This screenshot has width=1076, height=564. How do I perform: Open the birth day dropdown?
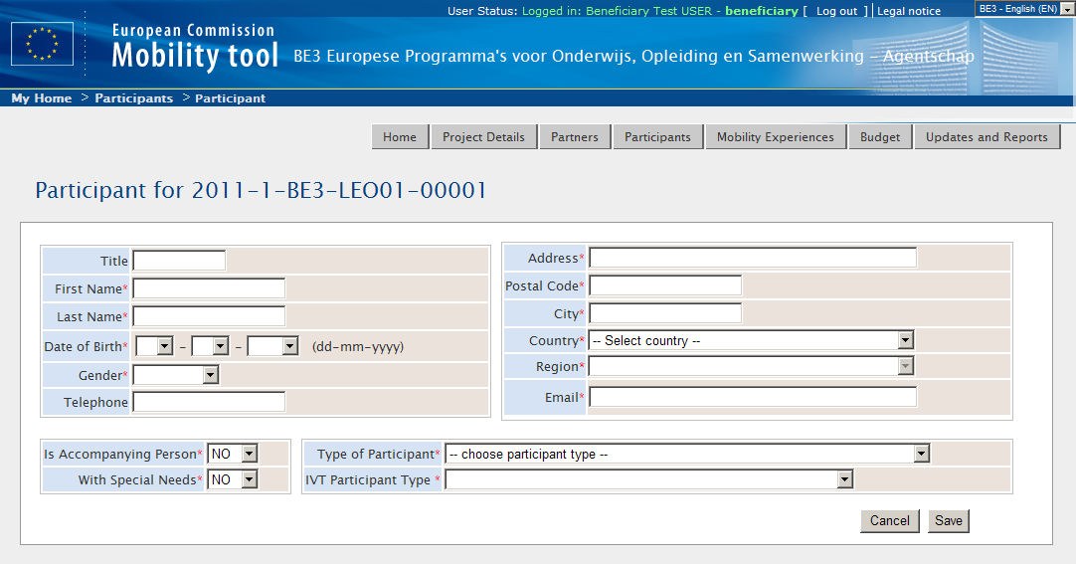pos(154,346)
